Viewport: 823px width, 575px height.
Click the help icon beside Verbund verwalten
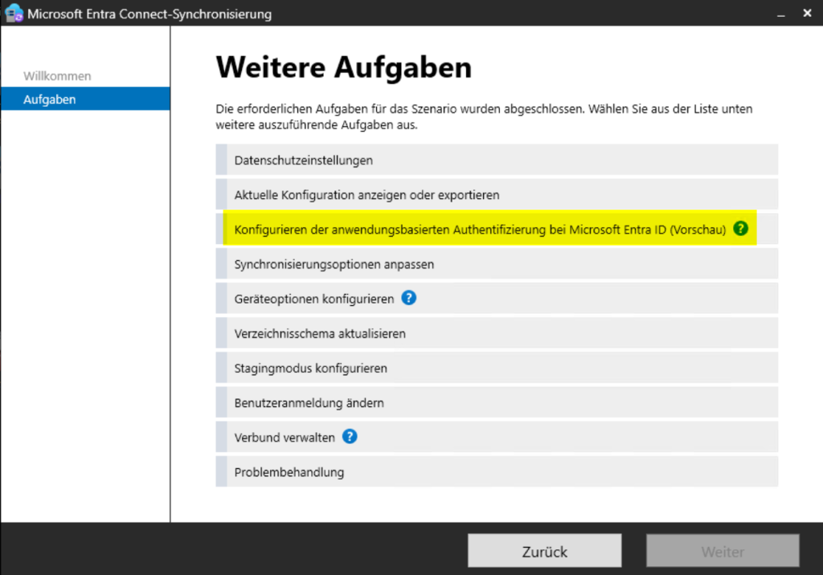(x=350, y=437)
